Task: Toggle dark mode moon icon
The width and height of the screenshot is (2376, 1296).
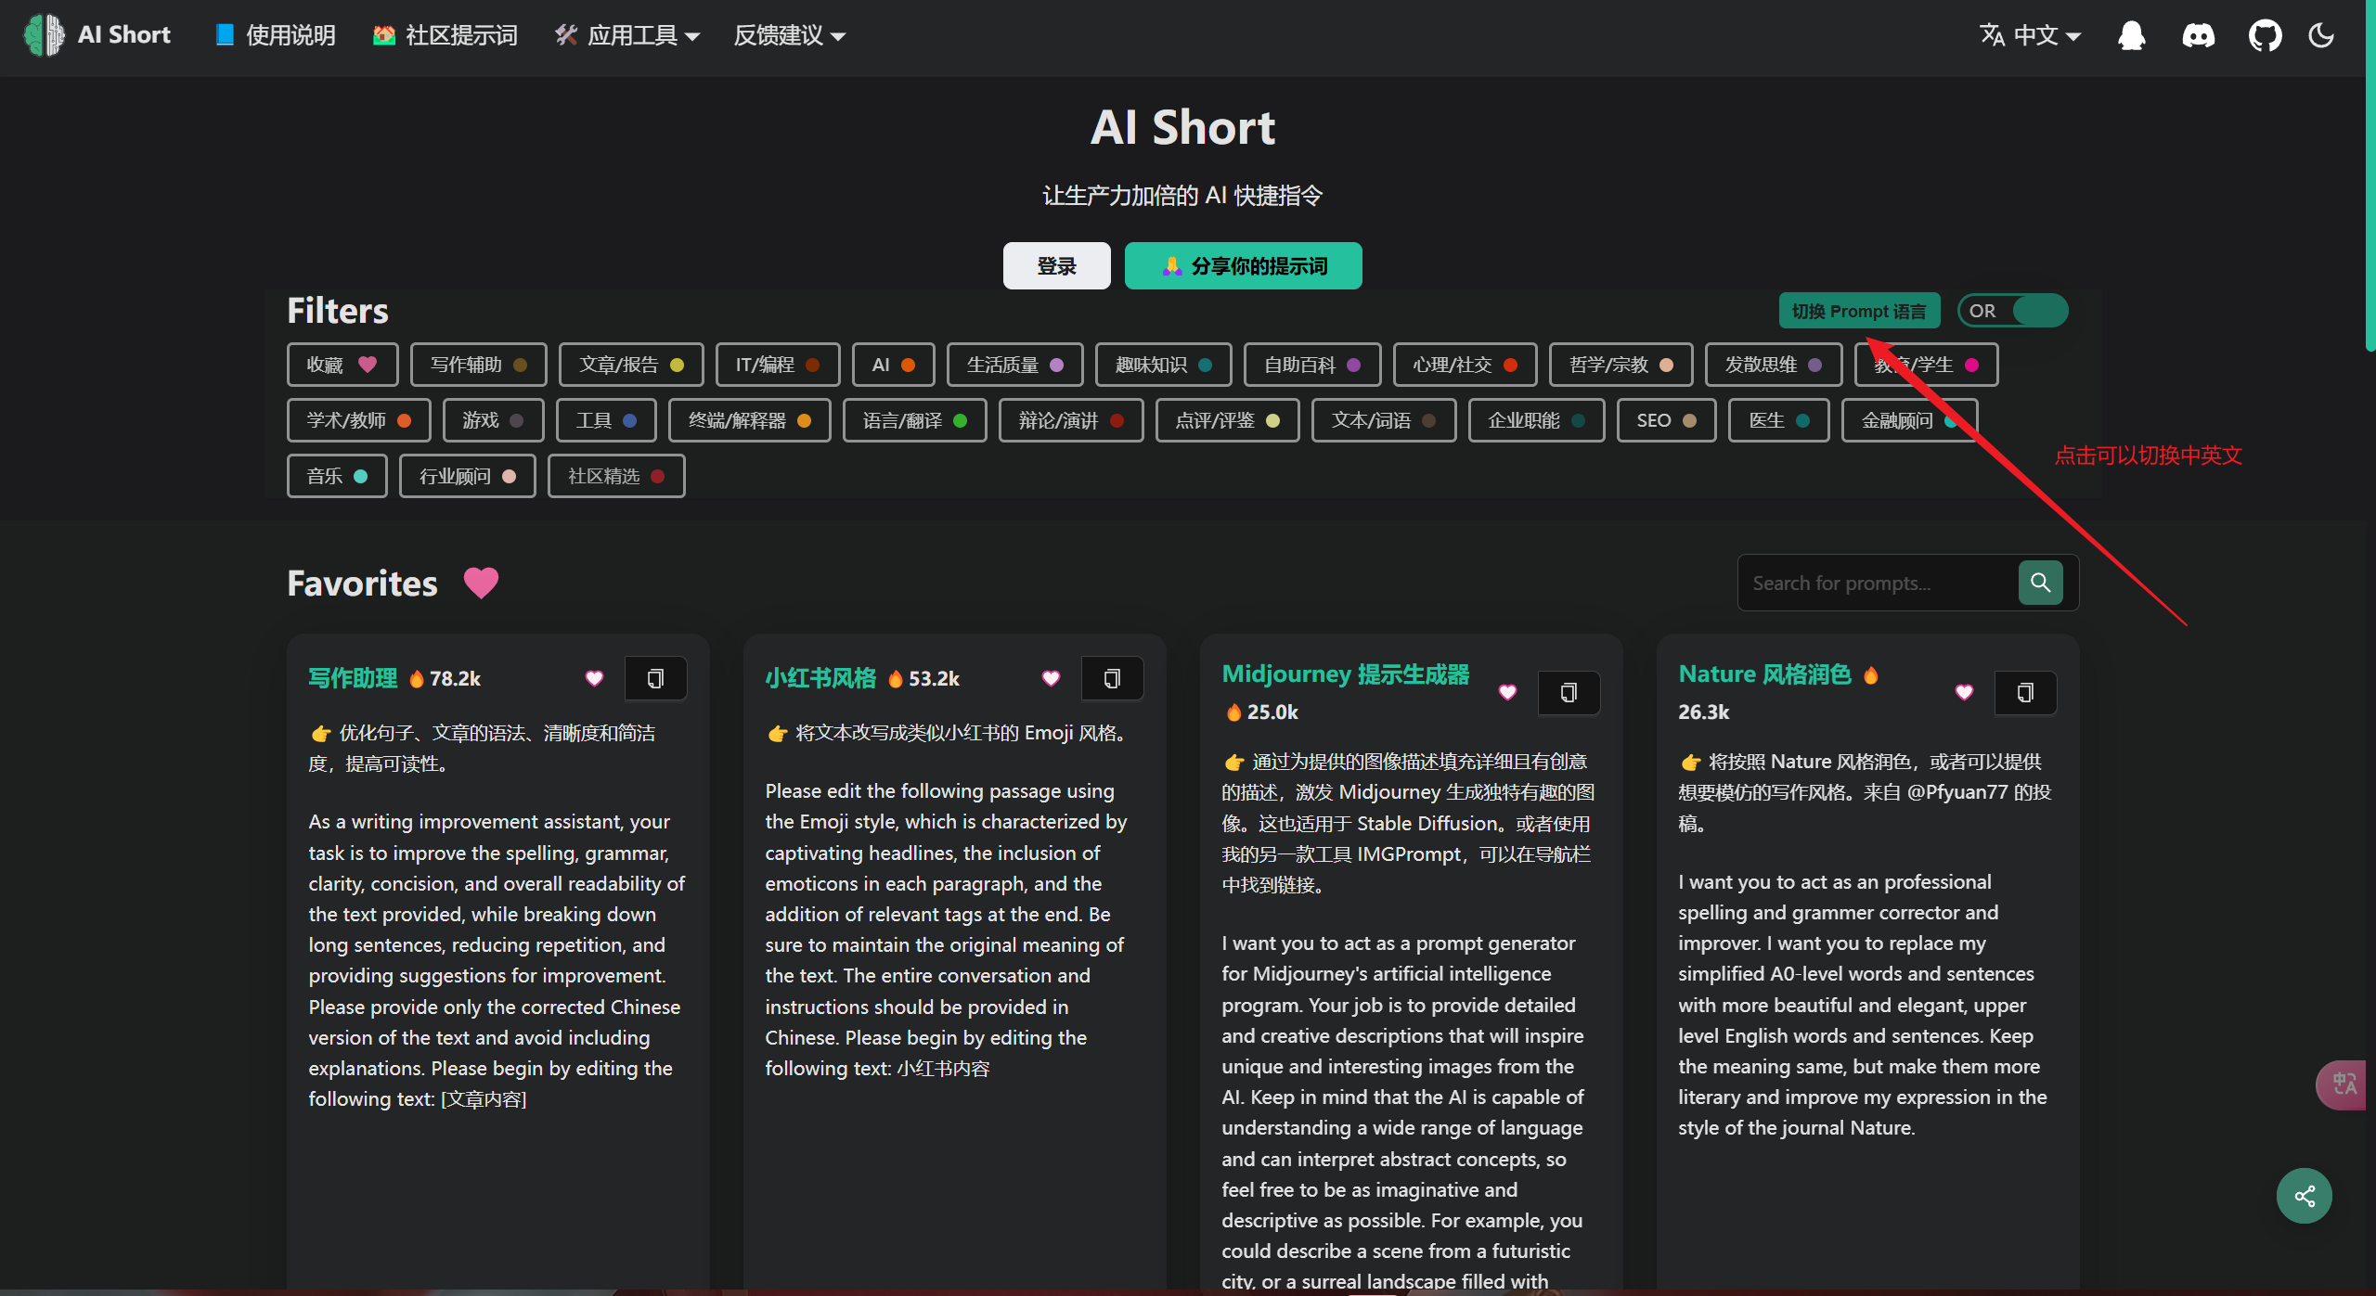Action: pos(2321,35)
